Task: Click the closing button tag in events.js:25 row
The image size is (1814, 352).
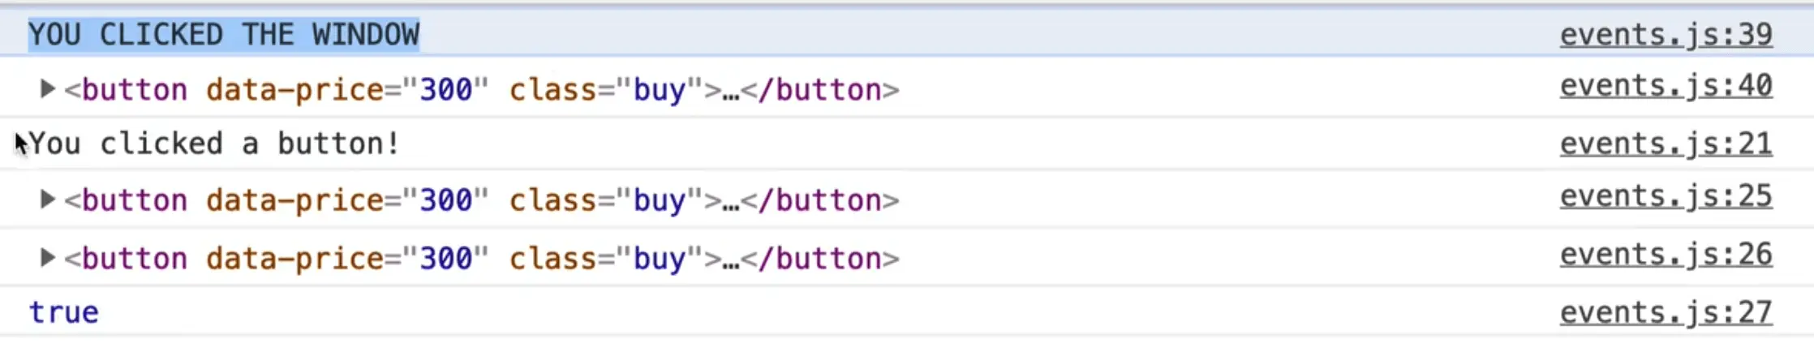Action: [x=819, y=200]
